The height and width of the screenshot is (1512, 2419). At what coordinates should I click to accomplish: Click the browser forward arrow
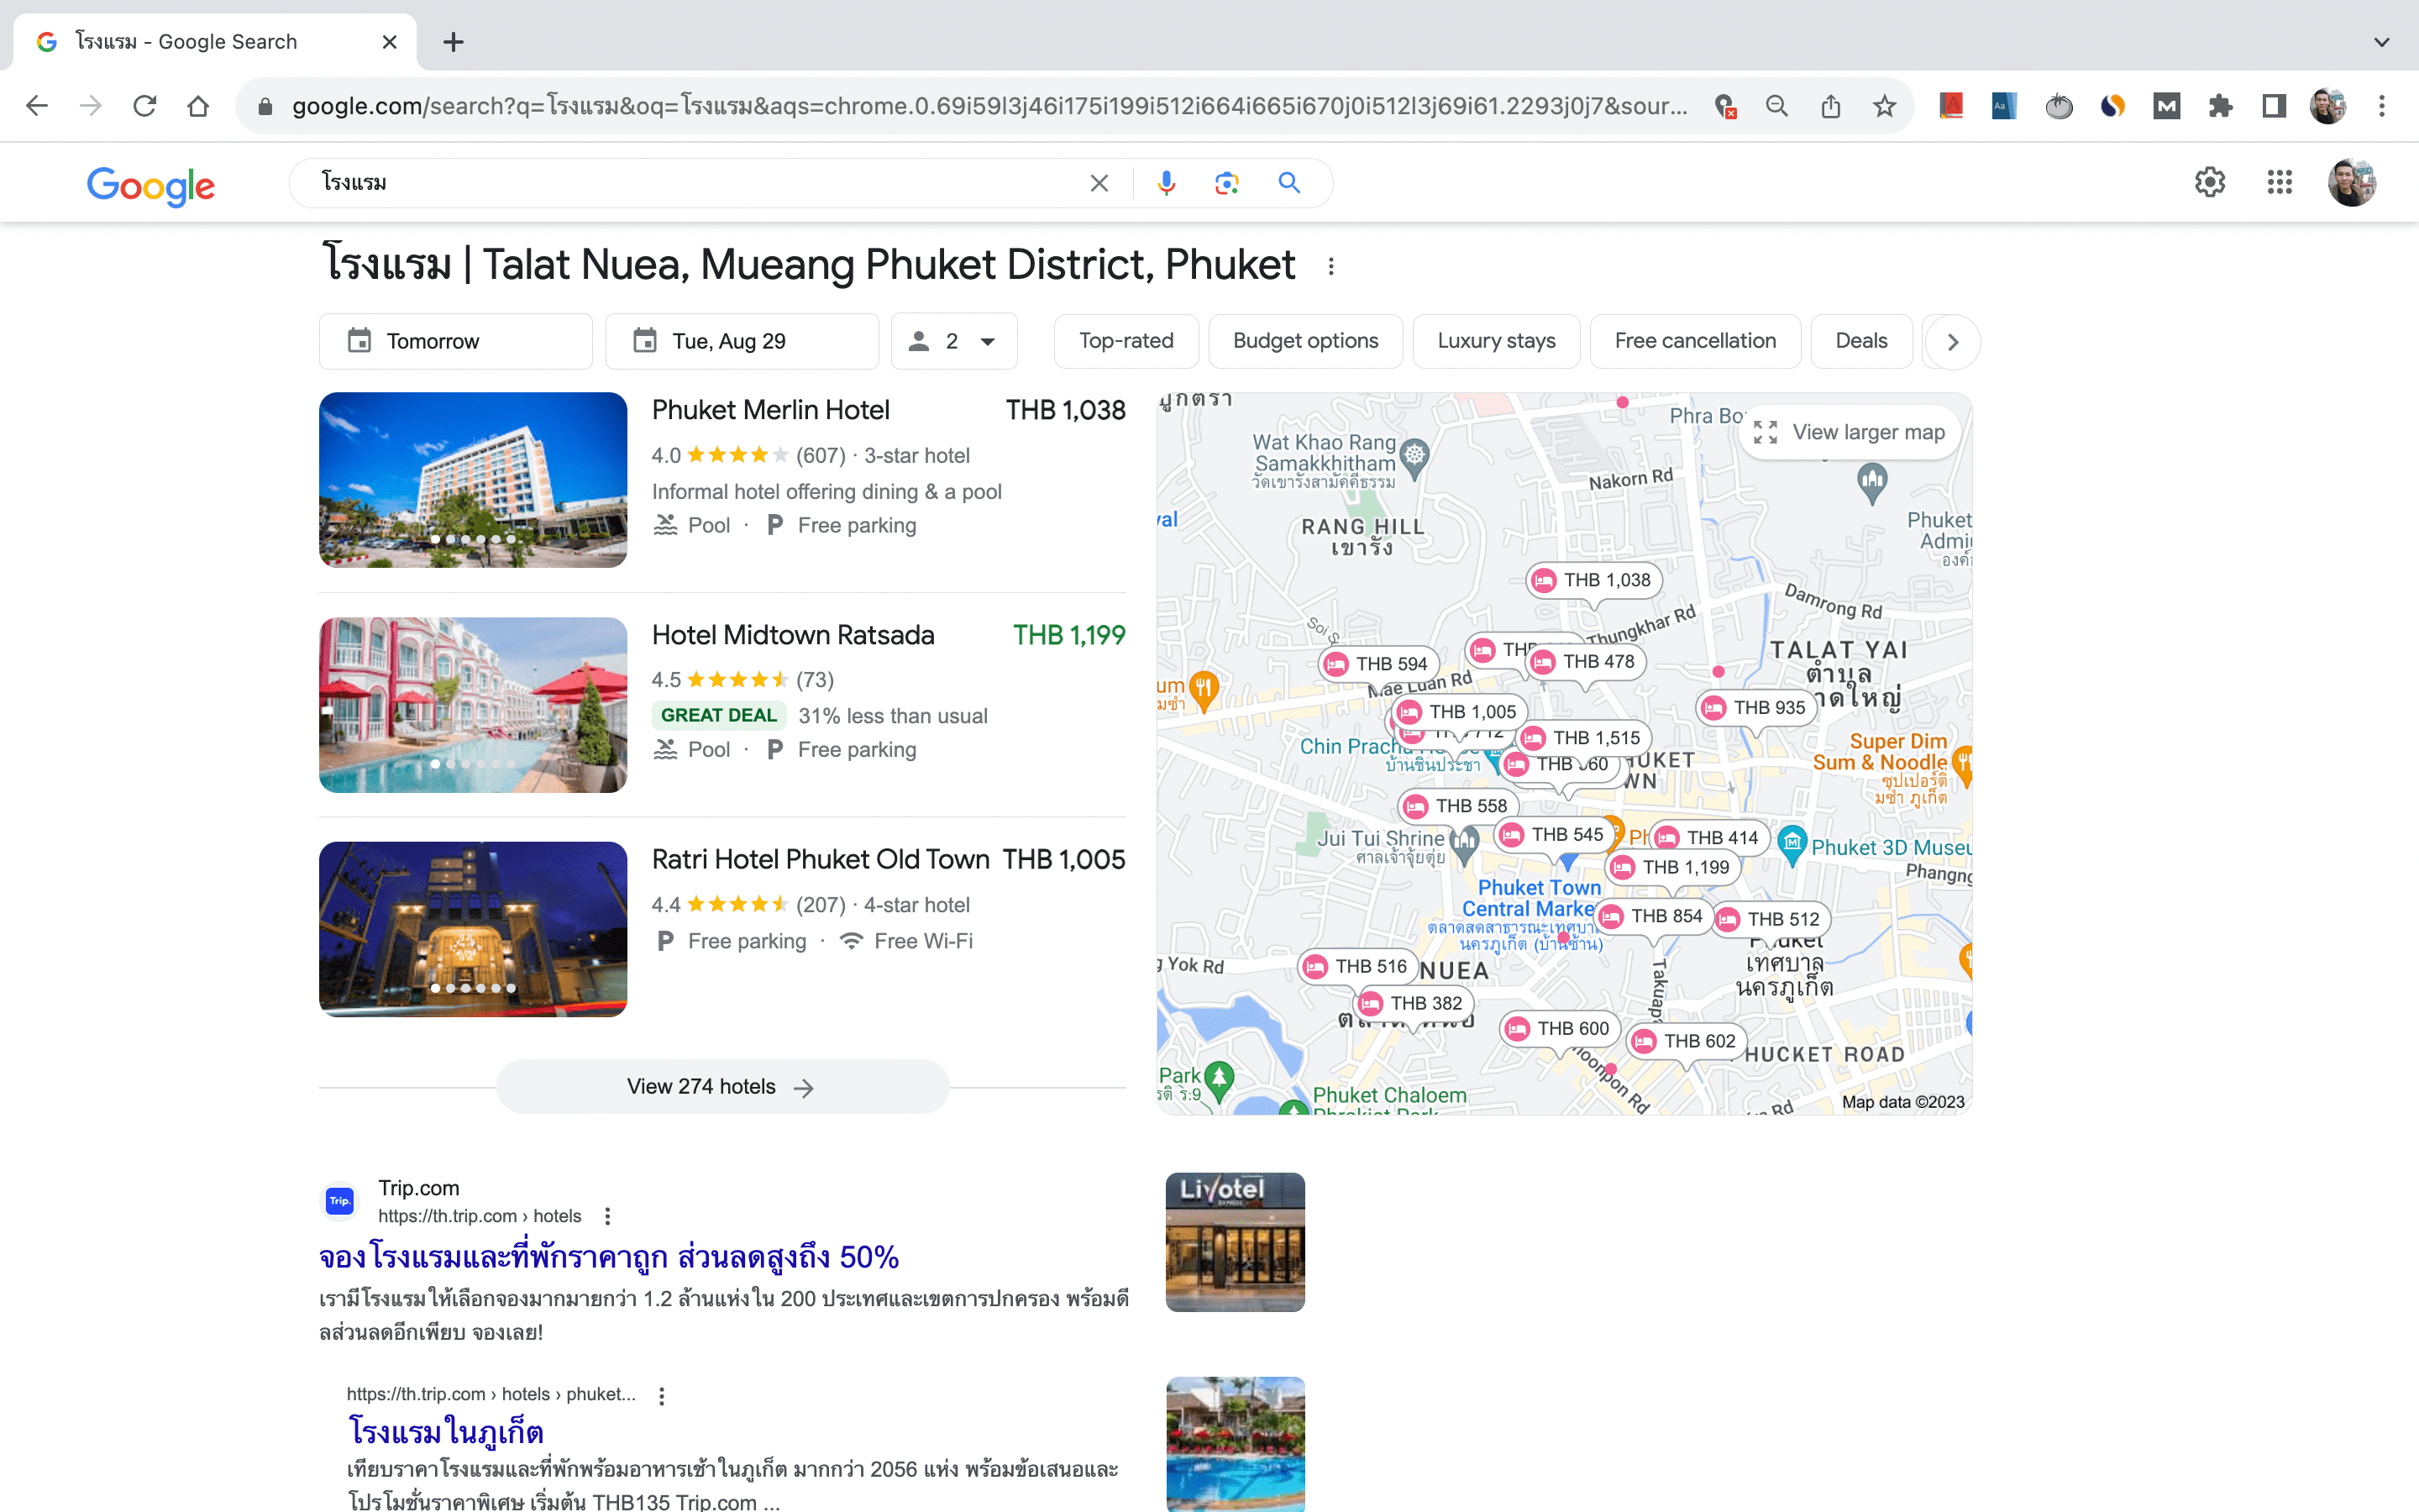[x=91, y=106]
